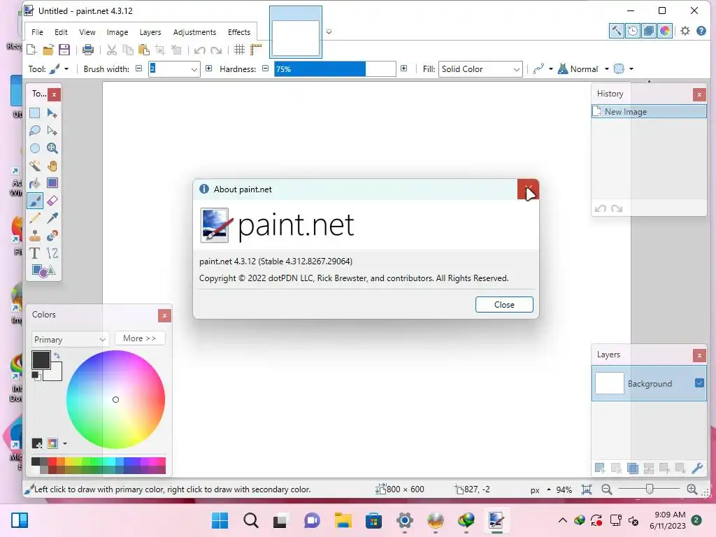Click the More >> button in Colors
This screenshot has height=537, width=716.
coord(139,338)
